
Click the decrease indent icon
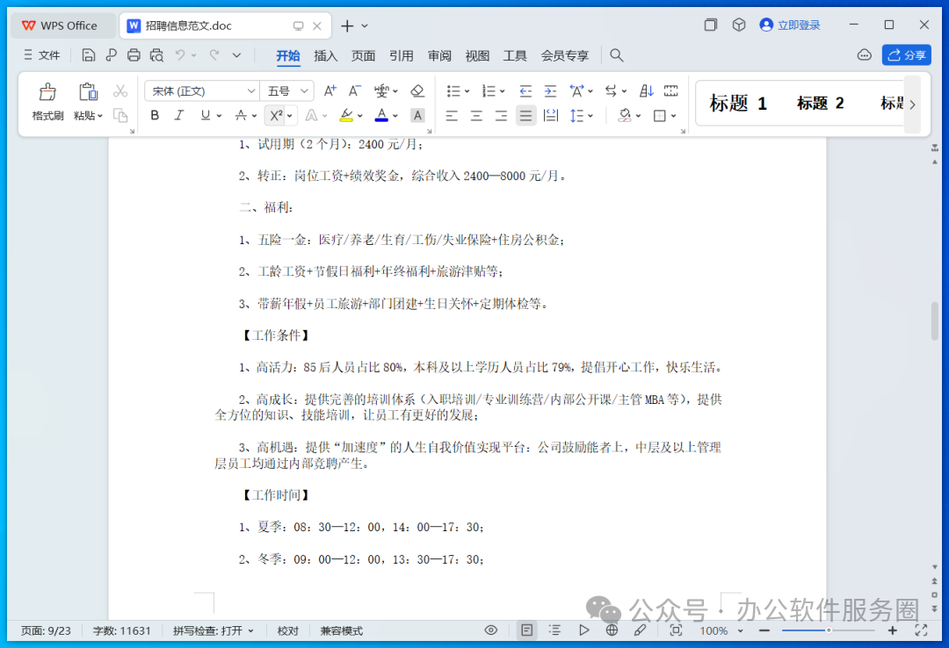coord(525,90)
